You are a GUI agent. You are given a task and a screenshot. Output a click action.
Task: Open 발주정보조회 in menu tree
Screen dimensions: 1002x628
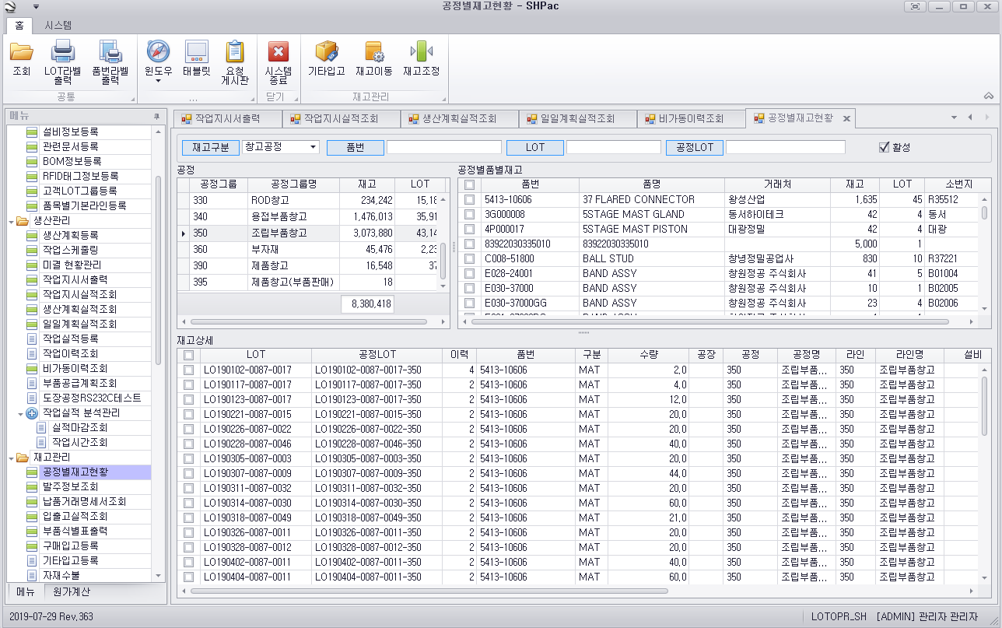coord(70,486)
